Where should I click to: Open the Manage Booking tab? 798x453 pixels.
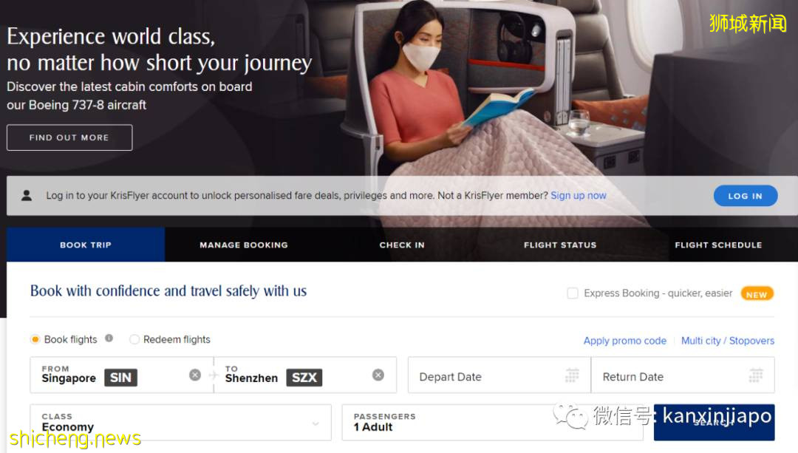point(244,245)
